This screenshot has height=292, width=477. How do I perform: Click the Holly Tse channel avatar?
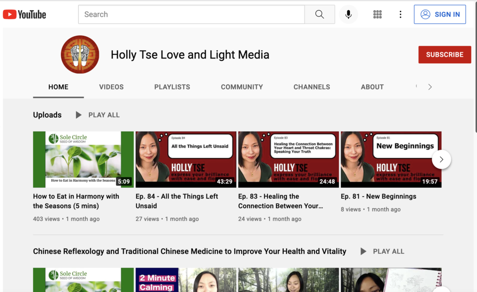(80, 55)
